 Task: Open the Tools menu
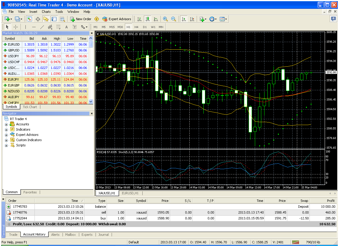coord(59,12)
